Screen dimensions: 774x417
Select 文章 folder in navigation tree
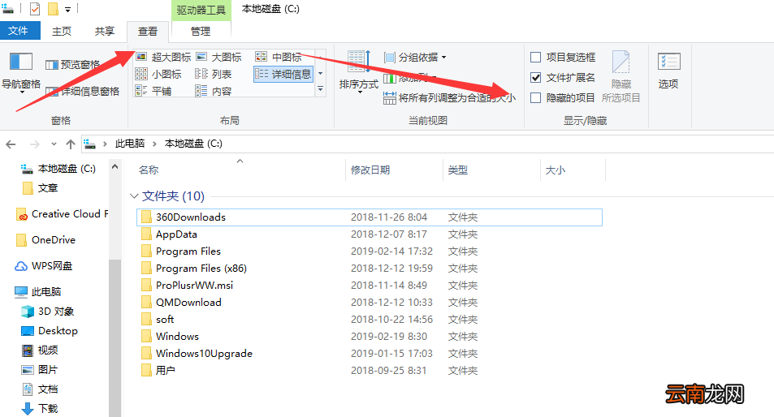click(x=41, y=187)
